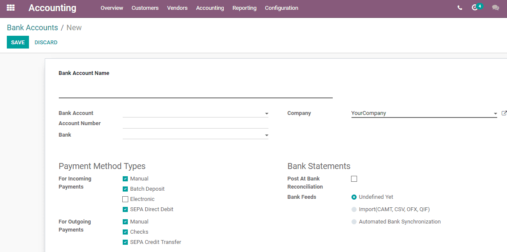Open the apps grid menu icon

[x=11, y=7]
